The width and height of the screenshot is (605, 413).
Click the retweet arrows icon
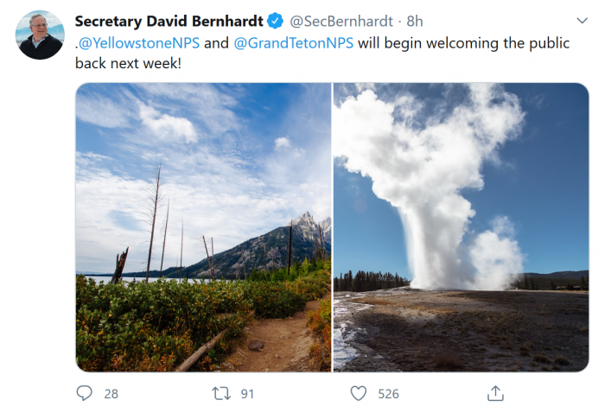[221, 393]
